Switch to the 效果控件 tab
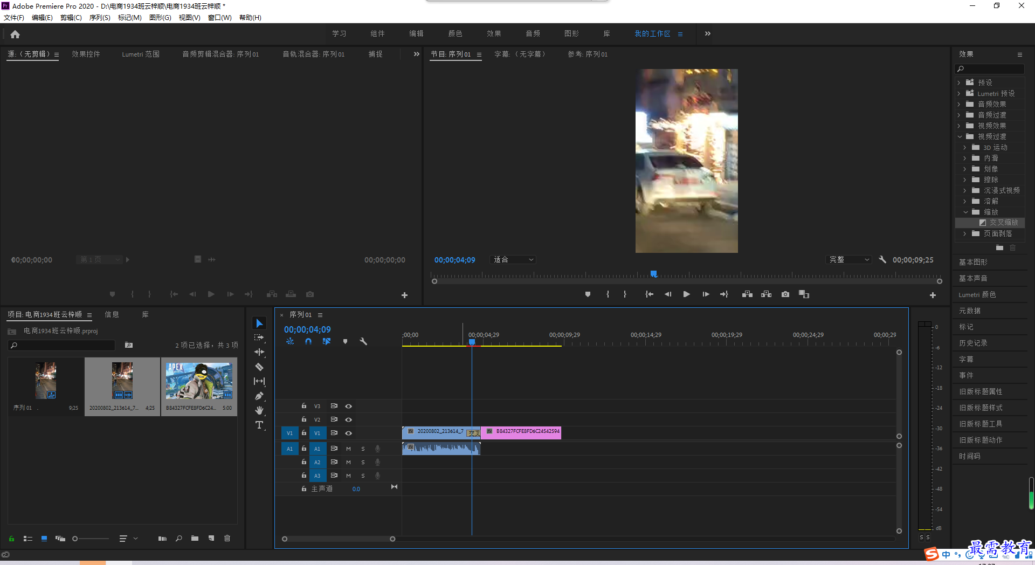This screenshot has width=1035, height=565. 86,54
